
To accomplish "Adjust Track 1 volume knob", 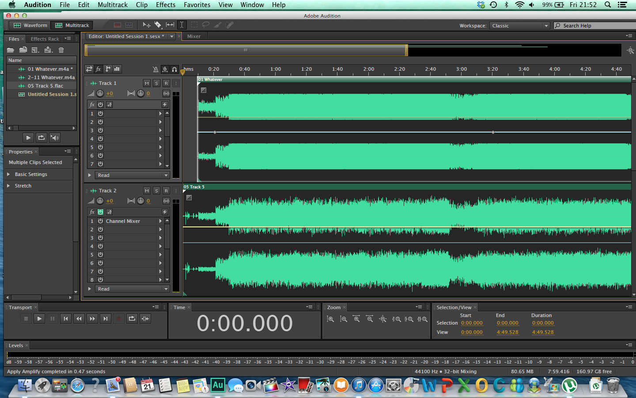I will (x=100, y=93).
